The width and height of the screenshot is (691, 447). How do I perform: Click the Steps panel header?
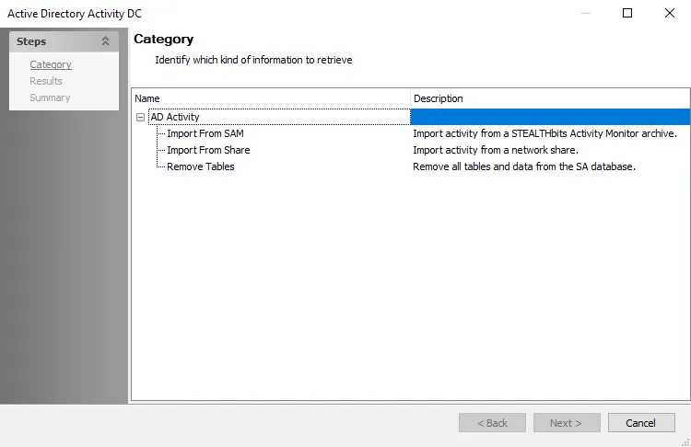pyautogui.click(x=64, y=41)
